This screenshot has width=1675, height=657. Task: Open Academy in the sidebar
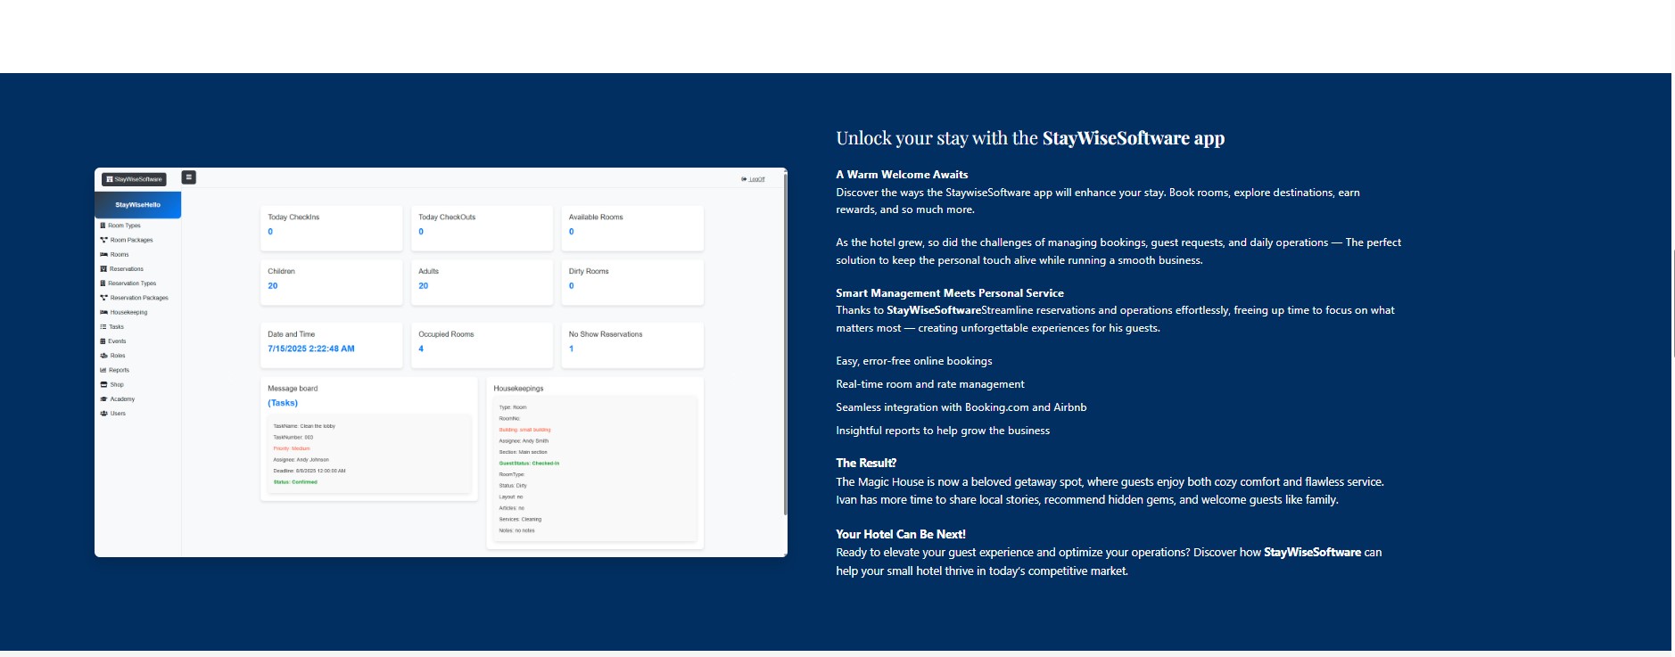pos(117,399)
